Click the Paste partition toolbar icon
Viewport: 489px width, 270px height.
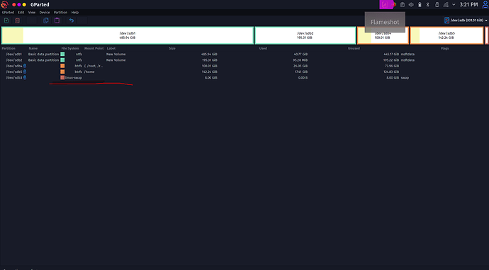(x=57, y=21)
